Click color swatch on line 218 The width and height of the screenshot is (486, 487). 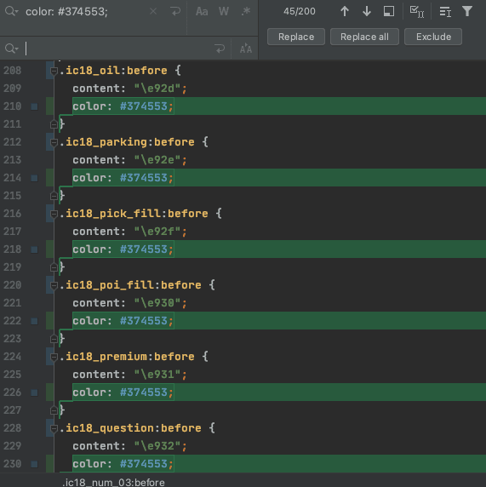coord(34,249)
